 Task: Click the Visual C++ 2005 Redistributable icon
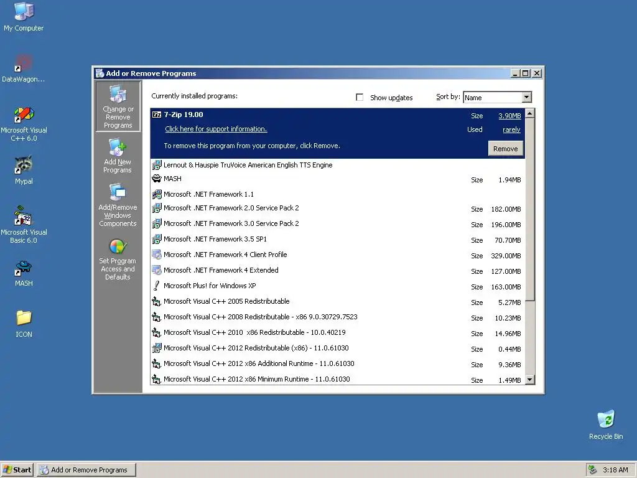(157, 302)
